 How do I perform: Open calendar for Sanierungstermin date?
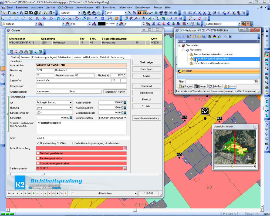(x=125, y=168)
